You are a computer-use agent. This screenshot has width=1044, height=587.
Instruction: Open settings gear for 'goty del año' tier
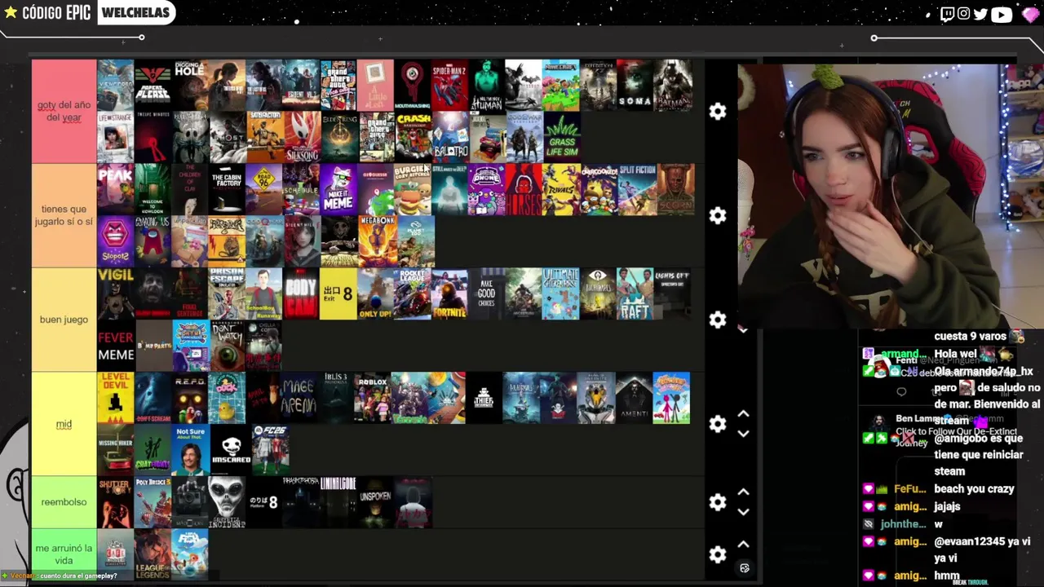718,112
